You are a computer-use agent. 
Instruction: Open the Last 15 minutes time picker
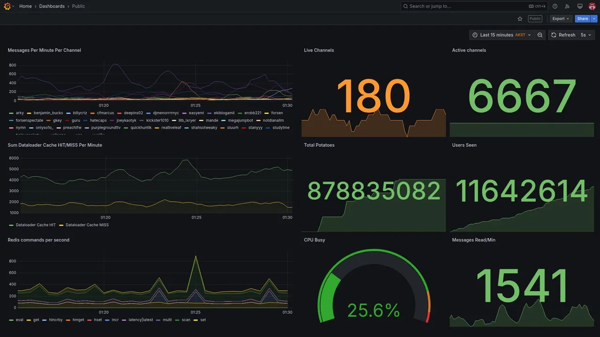coord(502,35)
